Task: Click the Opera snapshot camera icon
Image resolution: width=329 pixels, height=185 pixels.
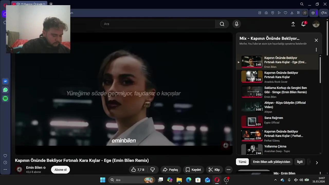Action: pyautogui.click(x=266, y=13)
